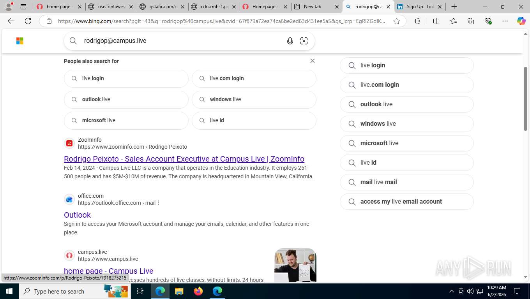The image size is (530, 299).
Task: Select 'outlook live' in left panel
Action: [126, 99]
